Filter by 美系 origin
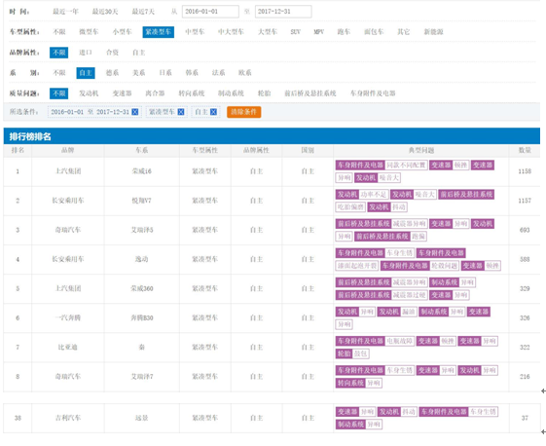The image size is (546, 446). coord(138,73)
